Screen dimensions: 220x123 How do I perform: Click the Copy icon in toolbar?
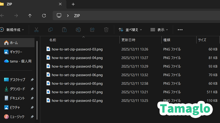[50, 30]
